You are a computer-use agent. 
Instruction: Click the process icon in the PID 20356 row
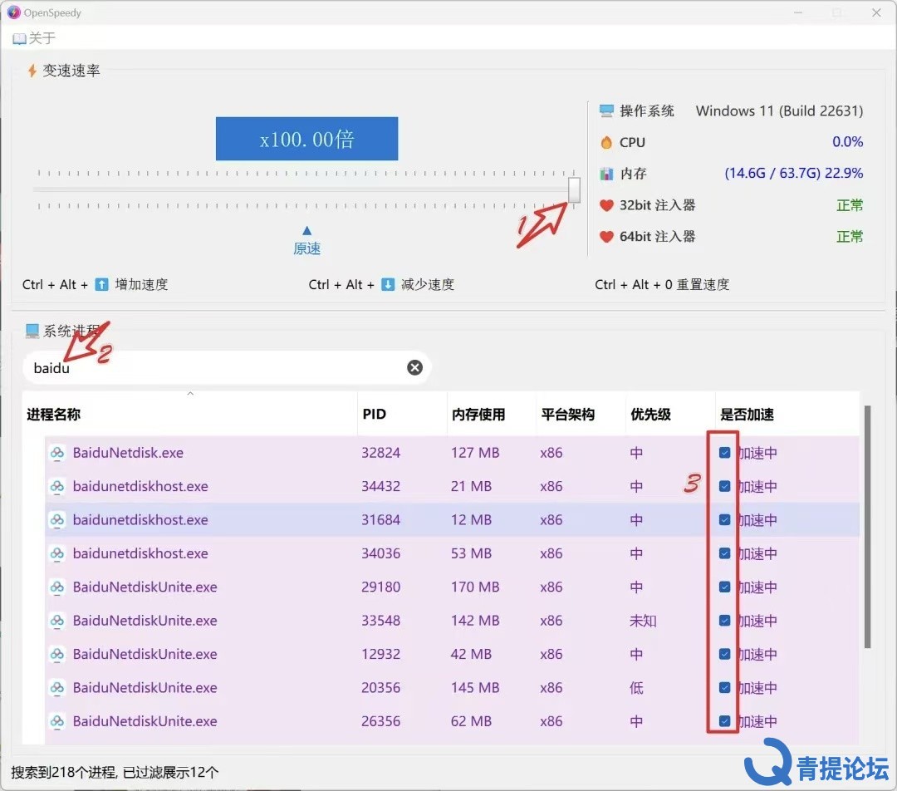tap(57, 688)
